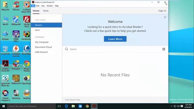This screenshot has height=109, width=194.
Task: Click the taskbar clock showing 4:41 PM
Action: [188, 106]
